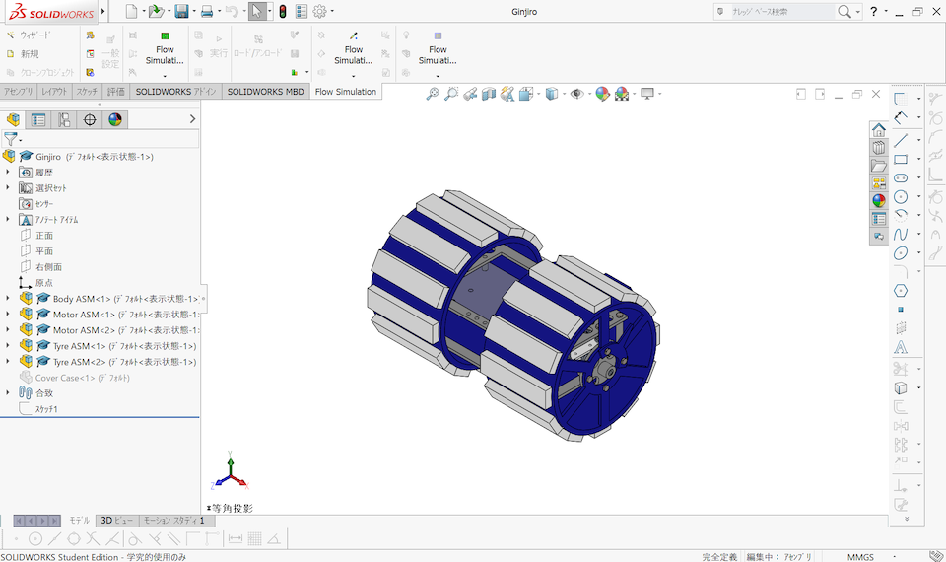Viewport: 946px width, 562px height.
Task: Open the DisplayManager color sphere tab
Action: pyautogui.click(x=114, y=119)
